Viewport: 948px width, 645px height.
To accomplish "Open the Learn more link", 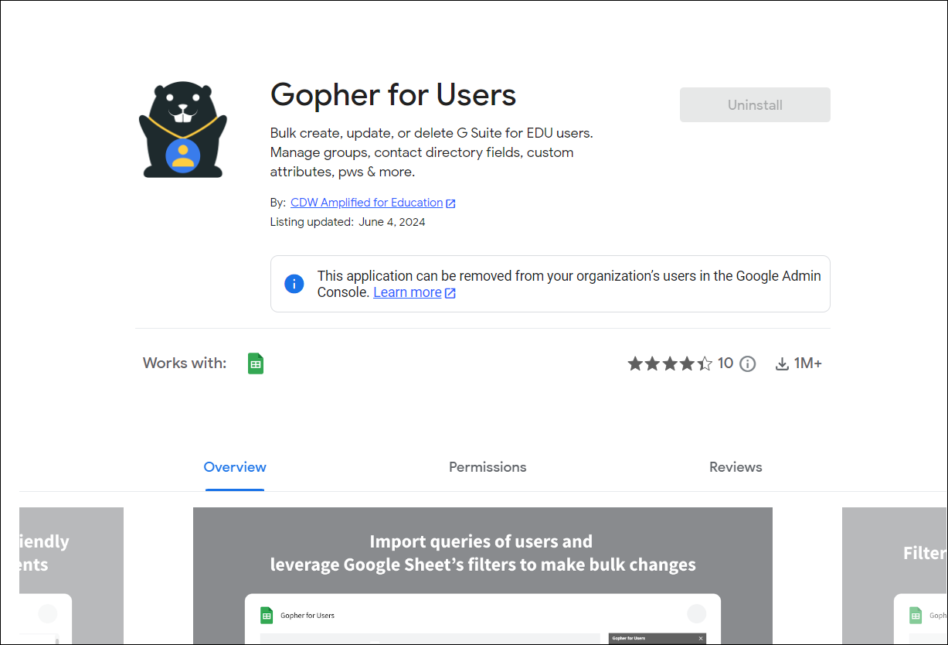I will [407, 292].
